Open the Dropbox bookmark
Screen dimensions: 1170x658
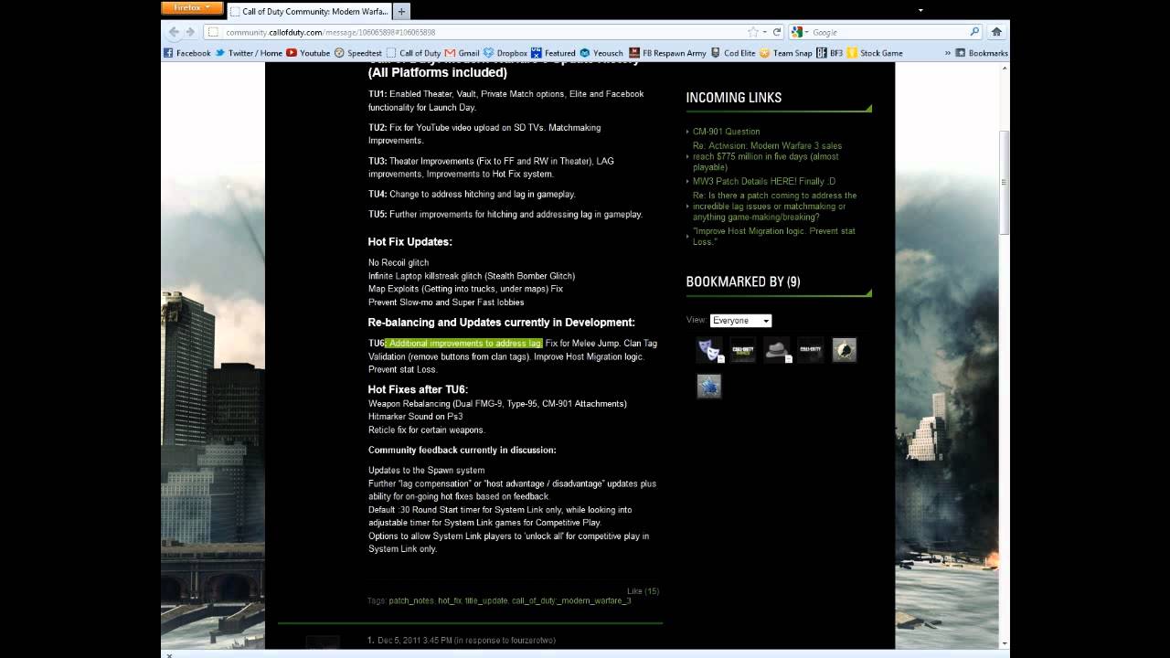point(505,53)
